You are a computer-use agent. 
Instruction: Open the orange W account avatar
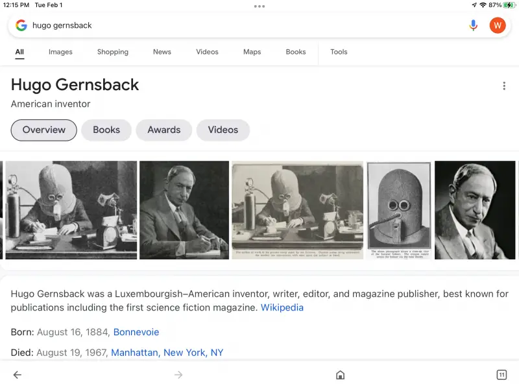497,25
